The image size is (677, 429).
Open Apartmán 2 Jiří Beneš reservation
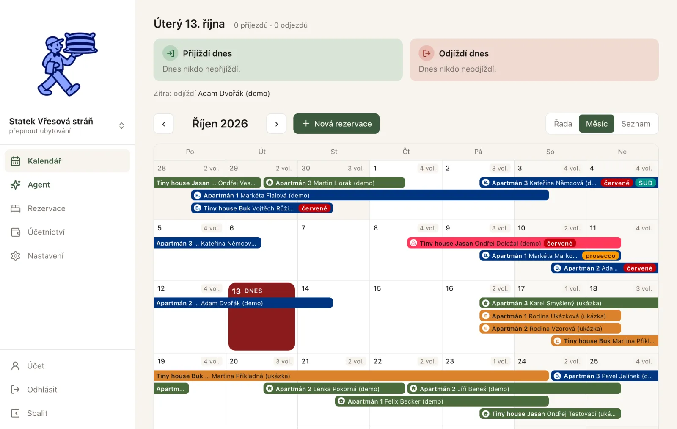click(x=514, y=389)
